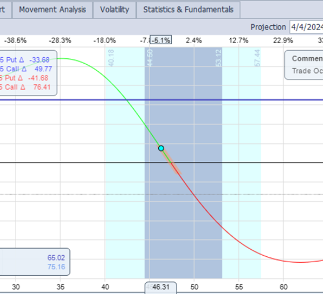Click the -5.1% percent change label
The image size is (323, 294).
(161, 40)
